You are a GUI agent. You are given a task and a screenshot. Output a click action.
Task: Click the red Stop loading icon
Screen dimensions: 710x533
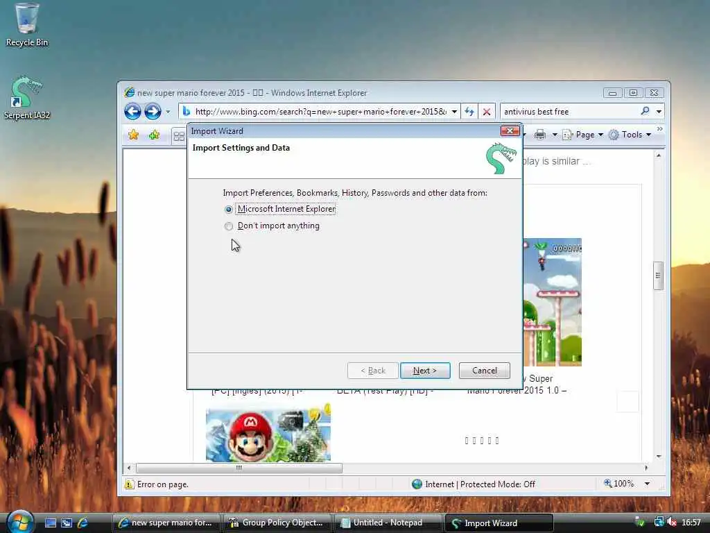point(487,112)
